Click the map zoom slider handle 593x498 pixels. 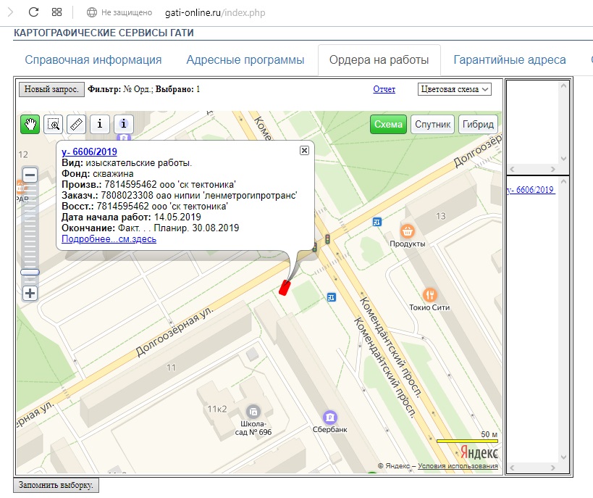[30, 273]
